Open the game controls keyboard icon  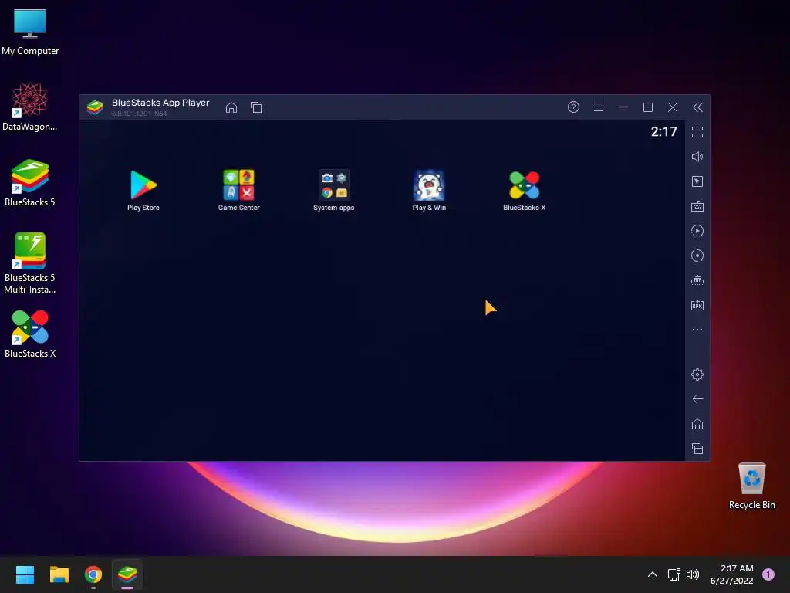697,206
